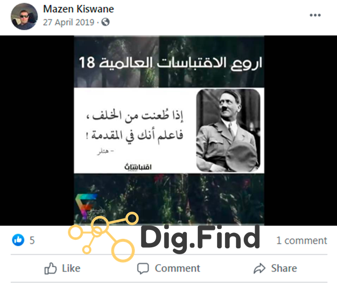Click the speech bubble Comment icon
Viewport: 337px width, 283px height.
point(143,269)
